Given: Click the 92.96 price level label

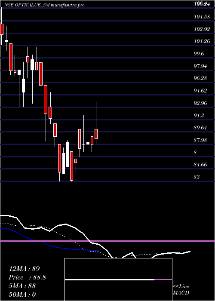Looking at the screenshot, I should (x=200, y=103).
